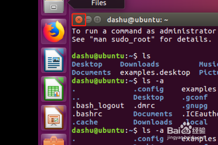The width and height of the screenshot is (218, 145).
Task: Open LibreOffice Writer from the dock
Action: tap(54, 60)
